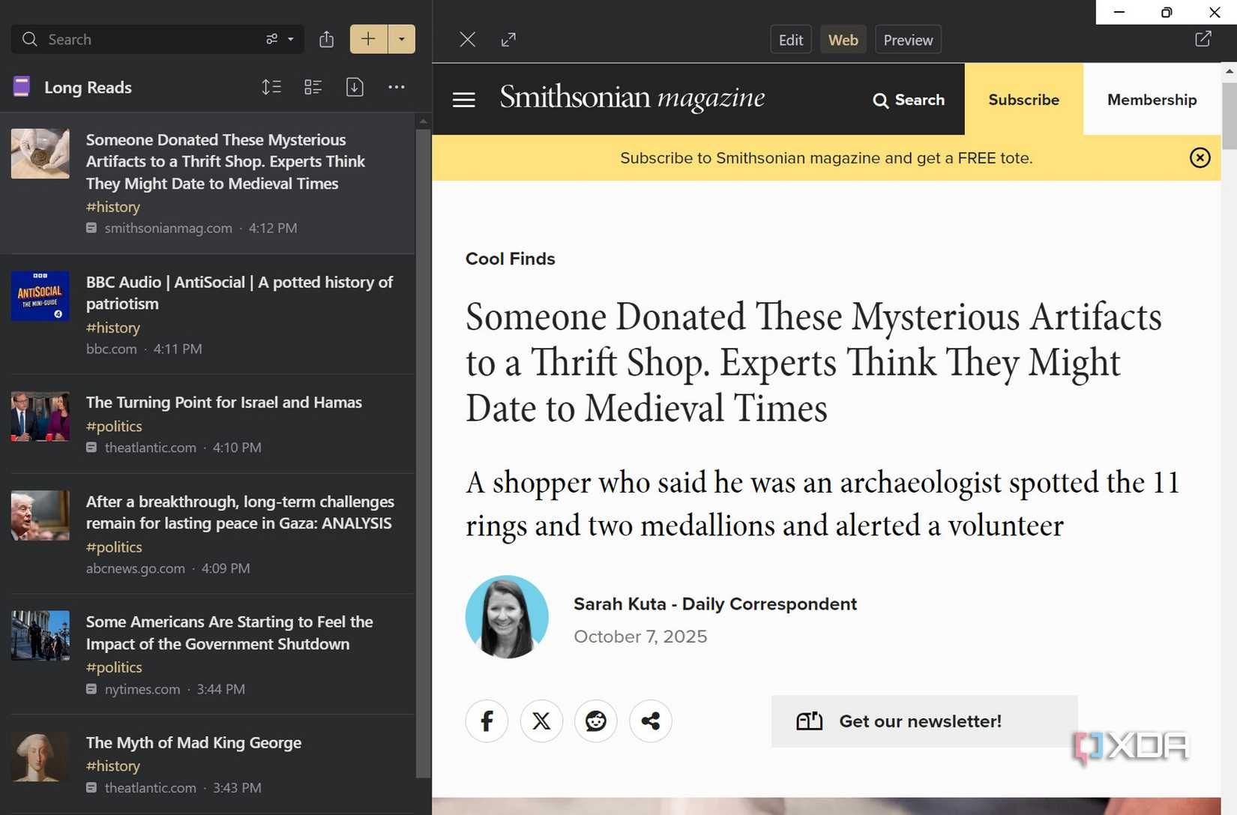Open the search filter options
The height and width of the screenshot is (815, 1237).
[271, 39]
